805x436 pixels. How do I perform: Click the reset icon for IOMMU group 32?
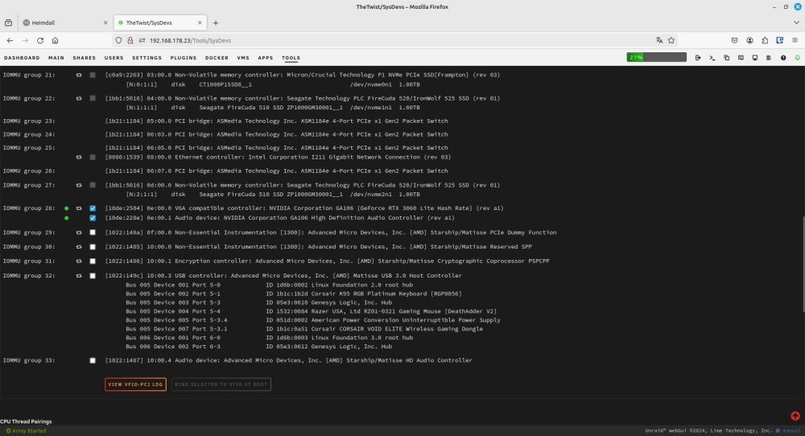[79, 275]
